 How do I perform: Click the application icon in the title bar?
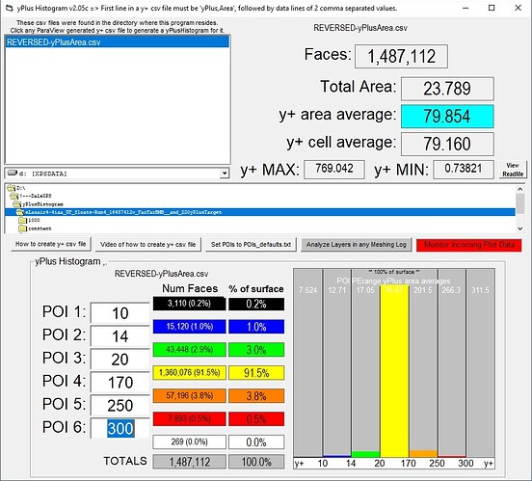tap(10, 8)
